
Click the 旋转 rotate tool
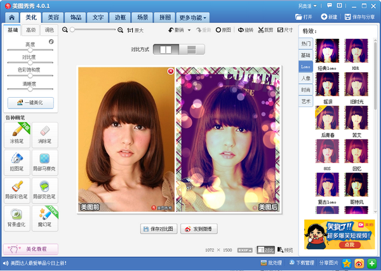click(246, 30)
